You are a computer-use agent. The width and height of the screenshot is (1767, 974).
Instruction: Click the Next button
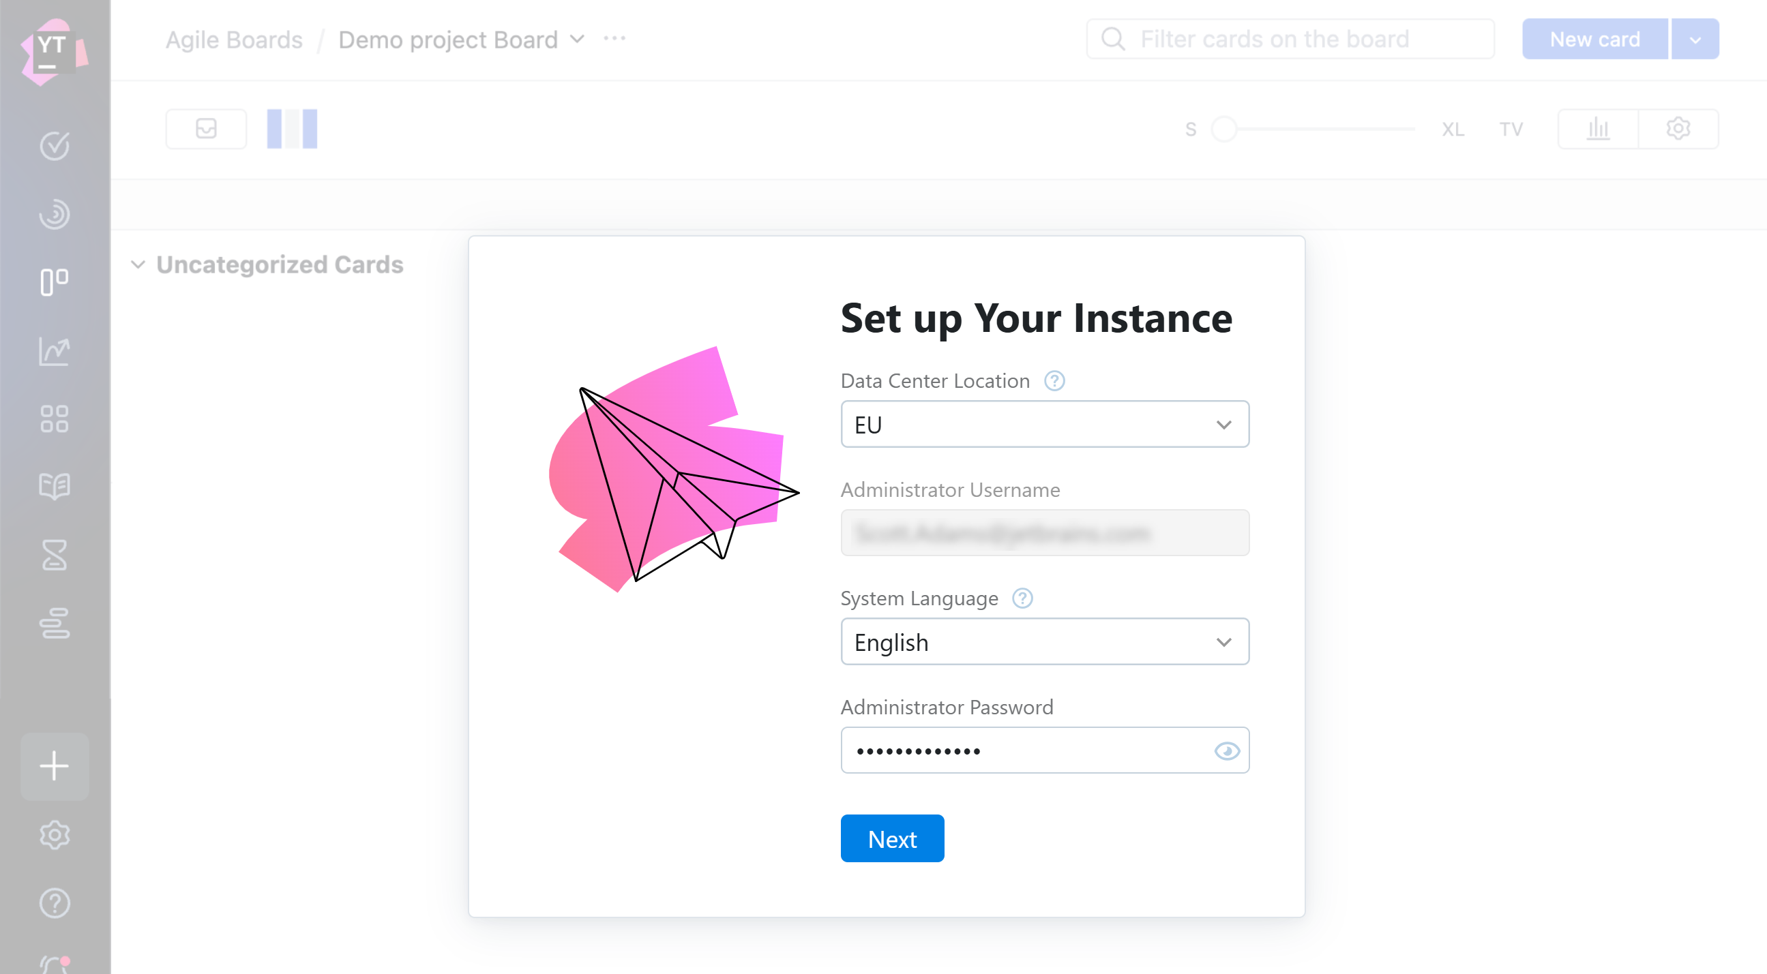coord(892,838)
